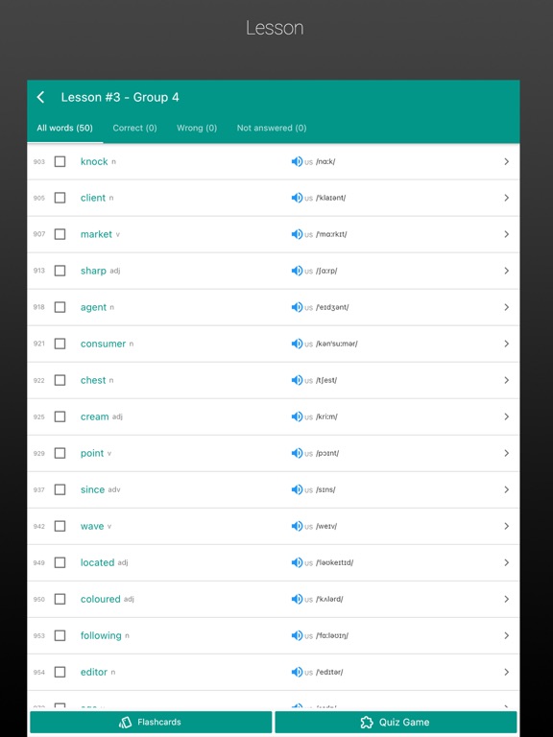This screenshot has width=553, height=737.
Task: Select the coloured checkbox
Action: pos(60,599)
